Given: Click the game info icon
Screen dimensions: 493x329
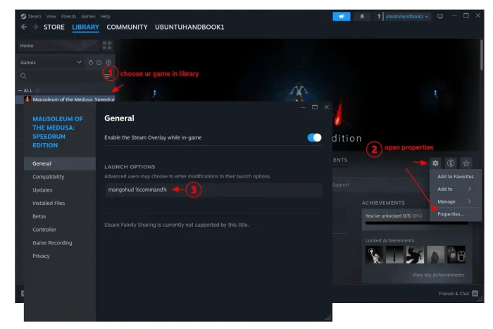Looking at the screenshot, I should pyautogui.click(x=451, y=163).
